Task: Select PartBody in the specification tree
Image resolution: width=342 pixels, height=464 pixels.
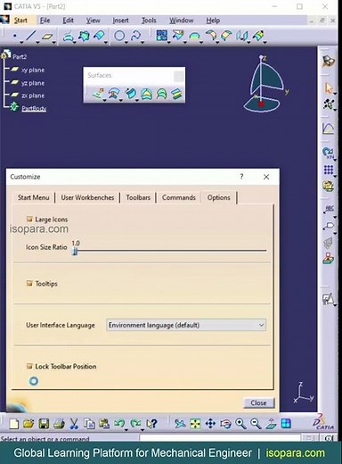Action: point(34,108)
